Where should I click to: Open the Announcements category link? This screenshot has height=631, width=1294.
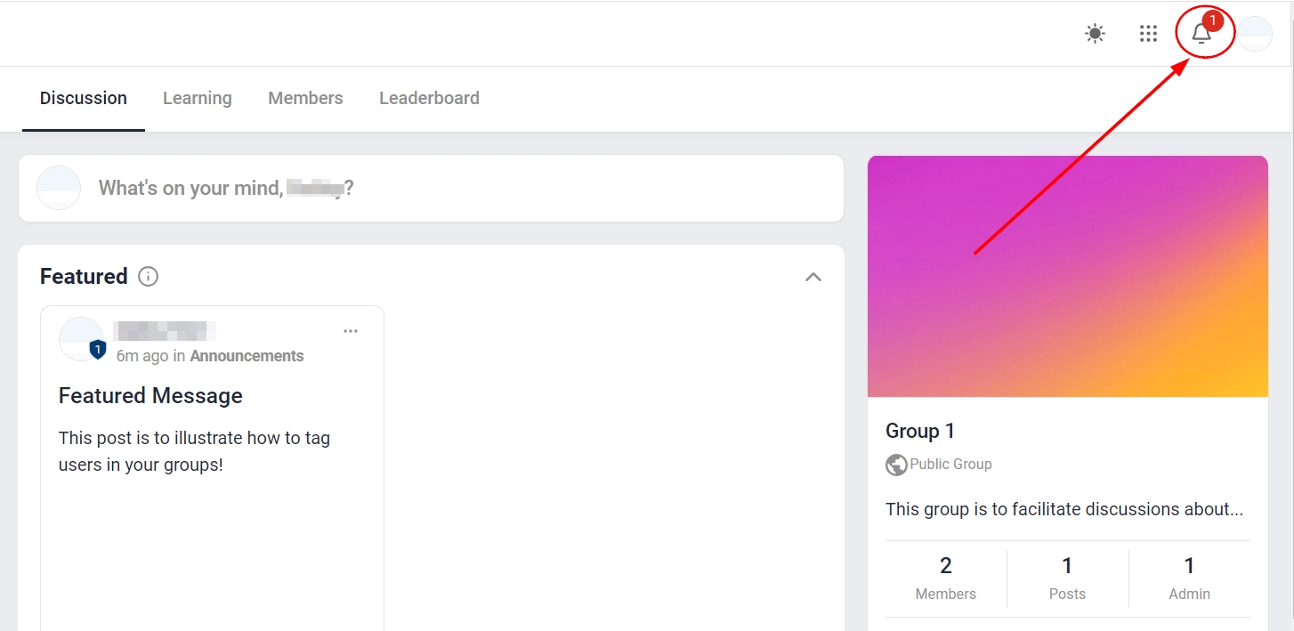pos(247,356)
